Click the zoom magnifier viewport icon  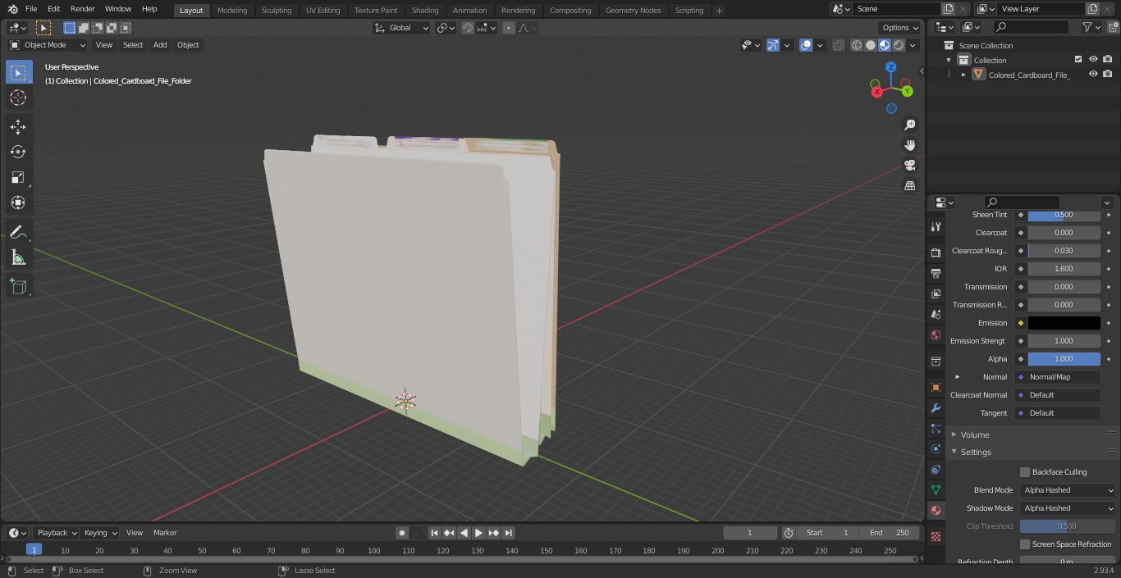point(910,125)
